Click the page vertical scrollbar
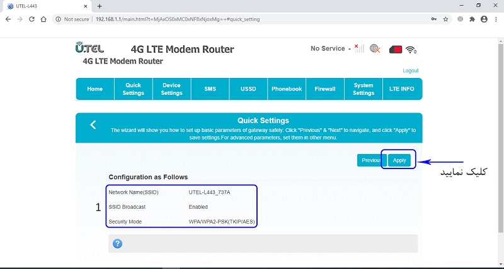504x269 pixels. (501, 138)
